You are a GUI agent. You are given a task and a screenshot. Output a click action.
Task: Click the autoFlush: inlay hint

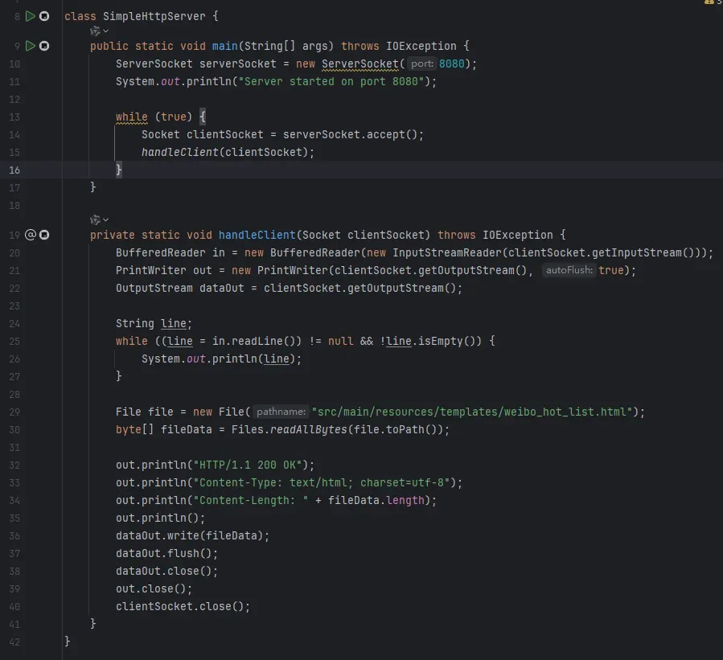569,270
